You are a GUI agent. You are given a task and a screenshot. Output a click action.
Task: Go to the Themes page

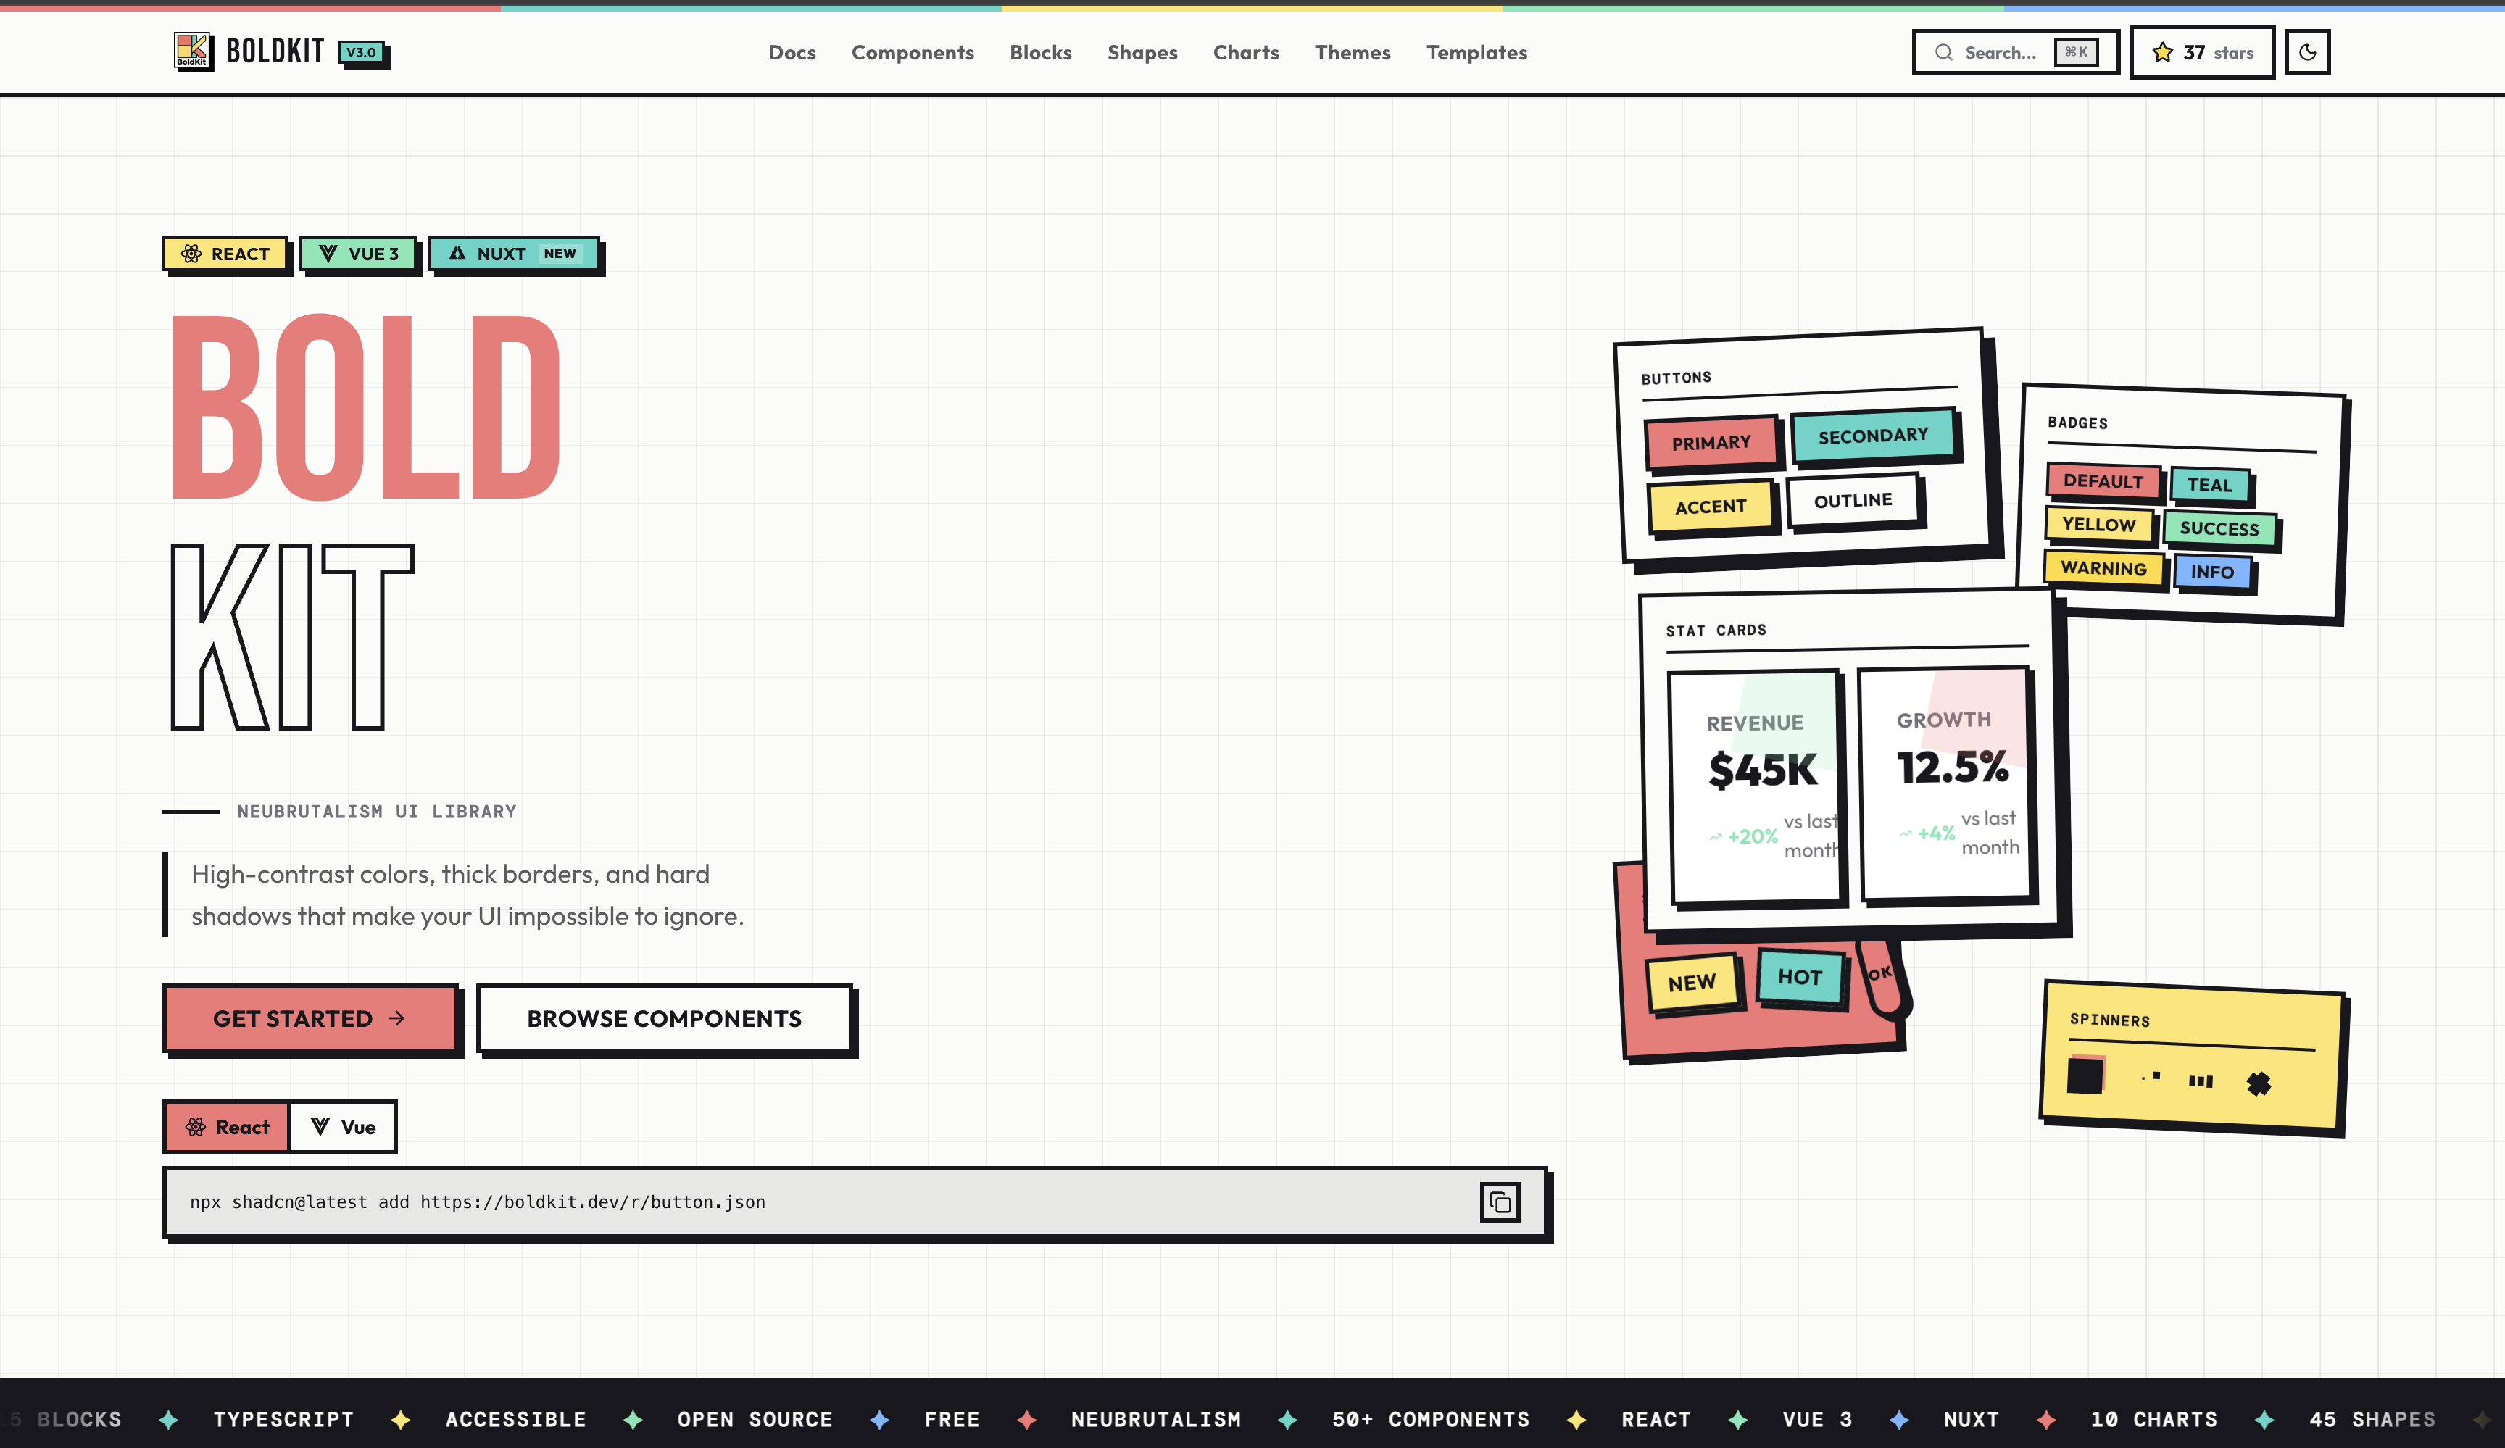[1352, 53]
